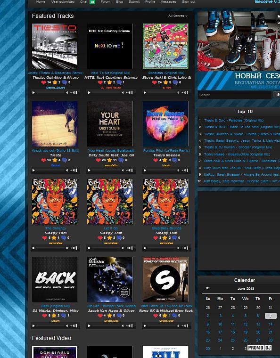Play Life Like Thumper track
This screenshot has width=280, height=358.
click(x=89, y=326)
